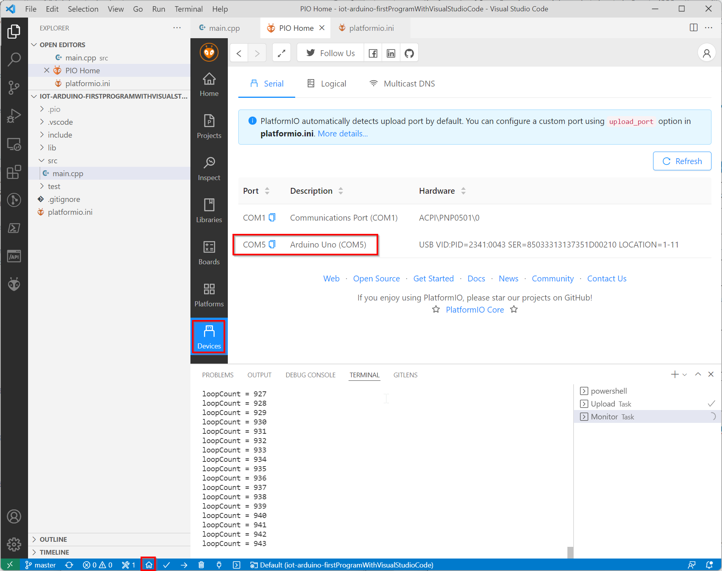722x571 pixels.
Task: Open PlatformIO Core link
Action: click(x=475, y=309)
